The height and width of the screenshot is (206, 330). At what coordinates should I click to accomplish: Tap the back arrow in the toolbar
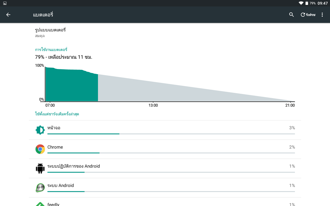click(8, 15)
